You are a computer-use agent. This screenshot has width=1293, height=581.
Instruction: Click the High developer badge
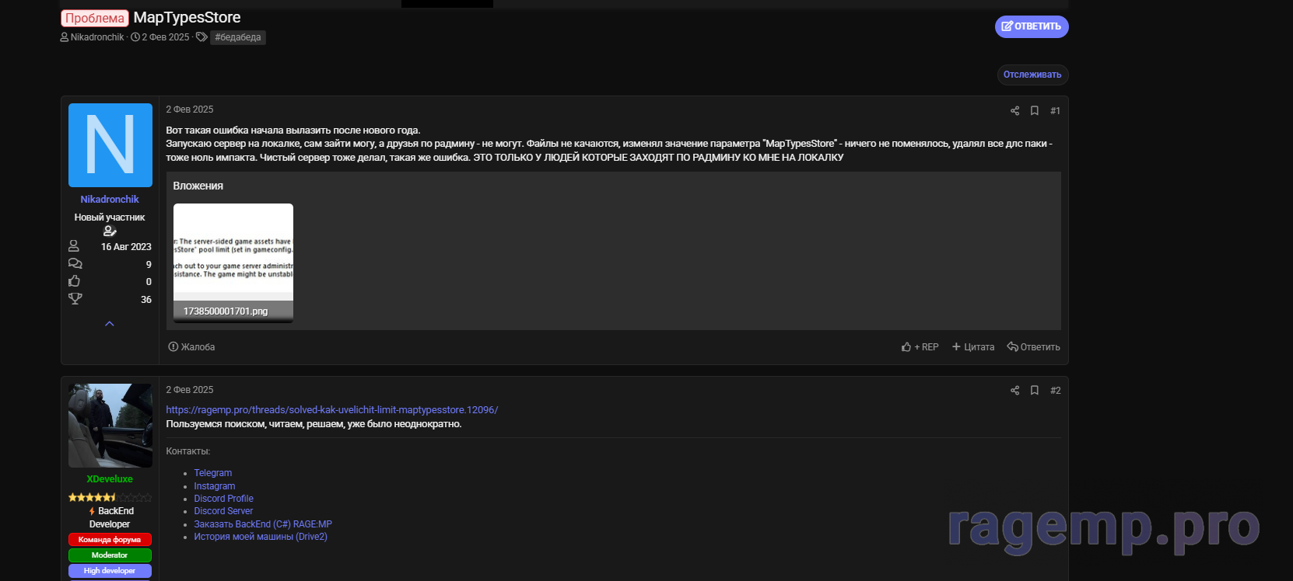tap(110, 571)
